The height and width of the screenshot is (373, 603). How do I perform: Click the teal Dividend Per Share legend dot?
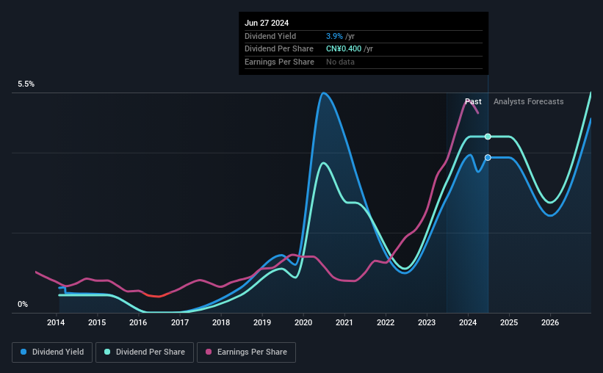107,352
